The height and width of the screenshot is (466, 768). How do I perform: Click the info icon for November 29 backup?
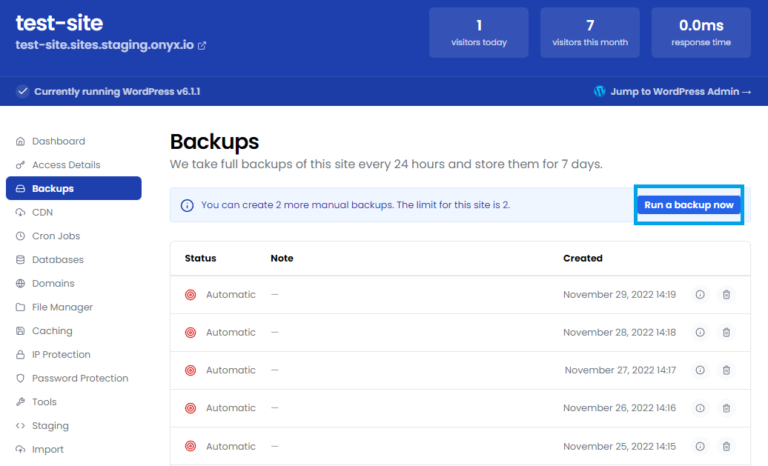(701, 295)
